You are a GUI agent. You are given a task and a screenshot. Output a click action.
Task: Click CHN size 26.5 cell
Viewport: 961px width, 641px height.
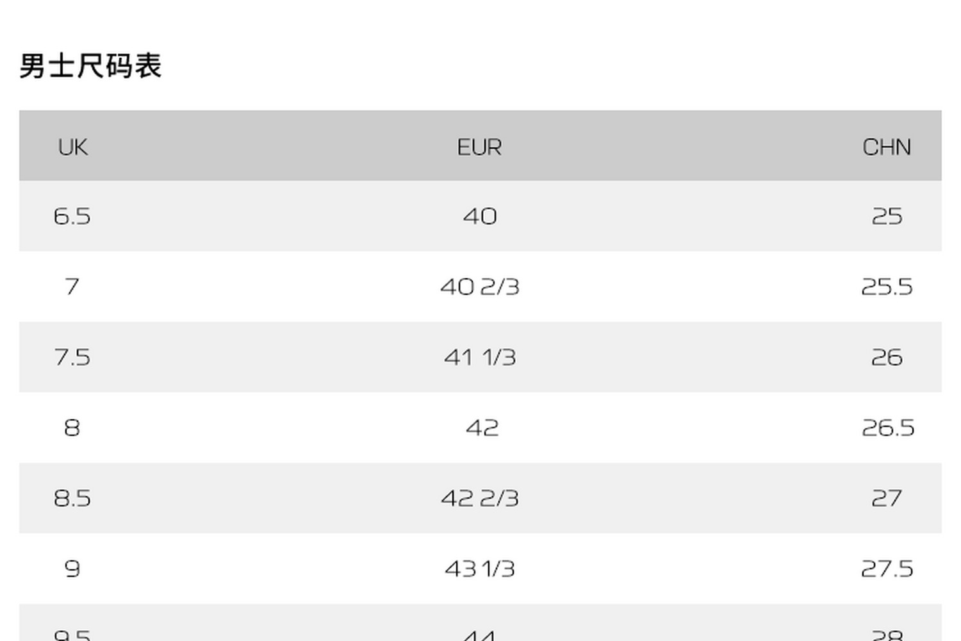point(888,428)
